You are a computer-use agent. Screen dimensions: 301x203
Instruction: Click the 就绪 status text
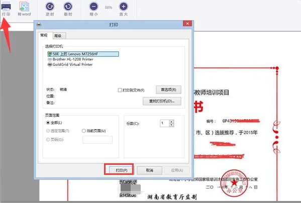pos(63,89)
